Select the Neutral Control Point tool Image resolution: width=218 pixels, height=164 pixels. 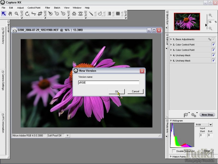57,13
